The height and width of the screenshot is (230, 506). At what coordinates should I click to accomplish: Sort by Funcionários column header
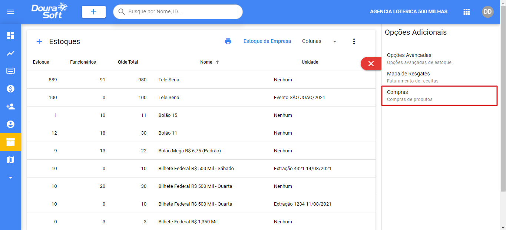pyautogui.click(x=83, y=62)
